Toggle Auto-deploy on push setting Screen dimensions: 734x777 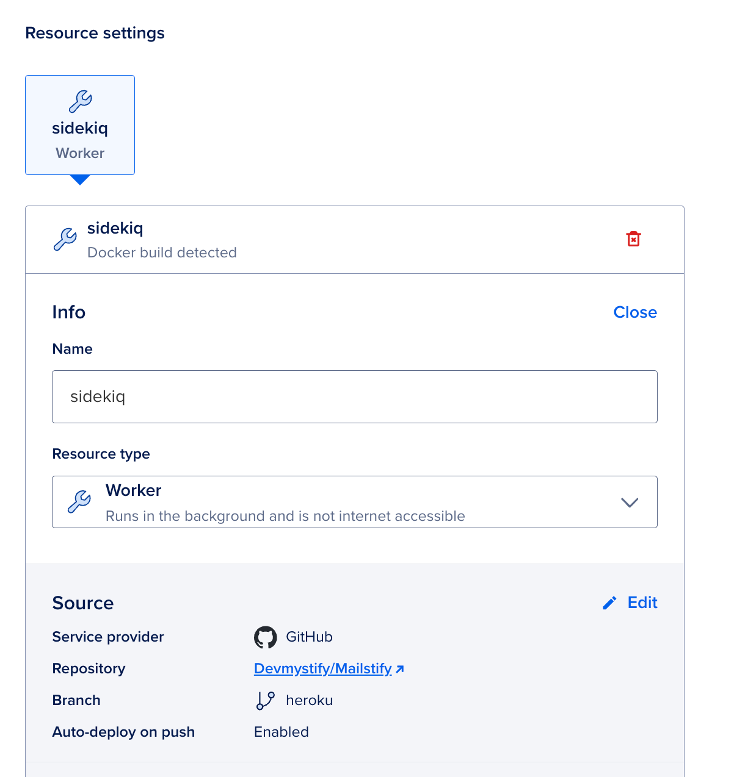tap(281, 732)
